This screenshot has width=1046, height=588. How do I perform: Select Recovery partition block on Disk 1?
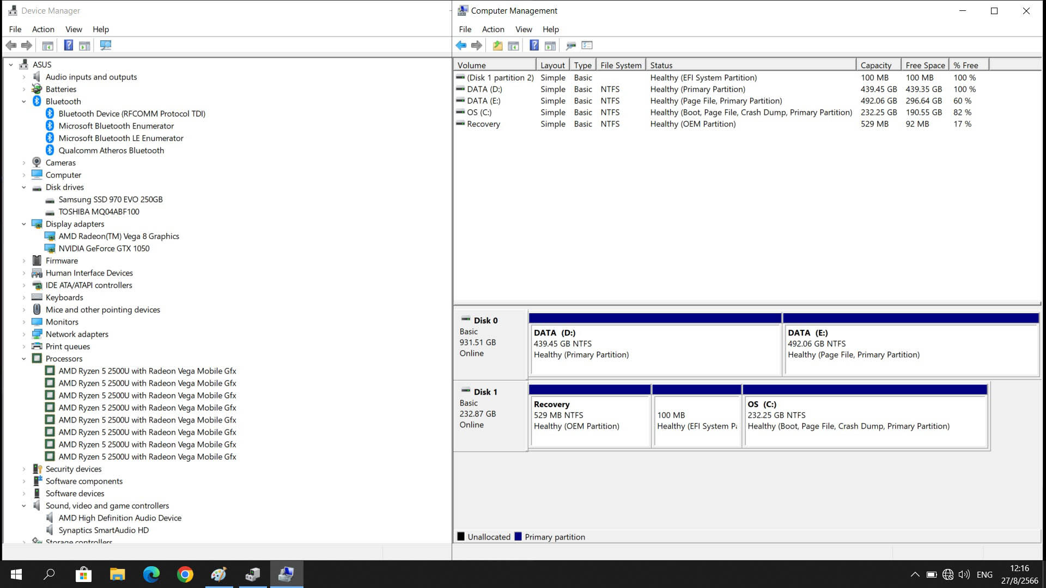589,416
